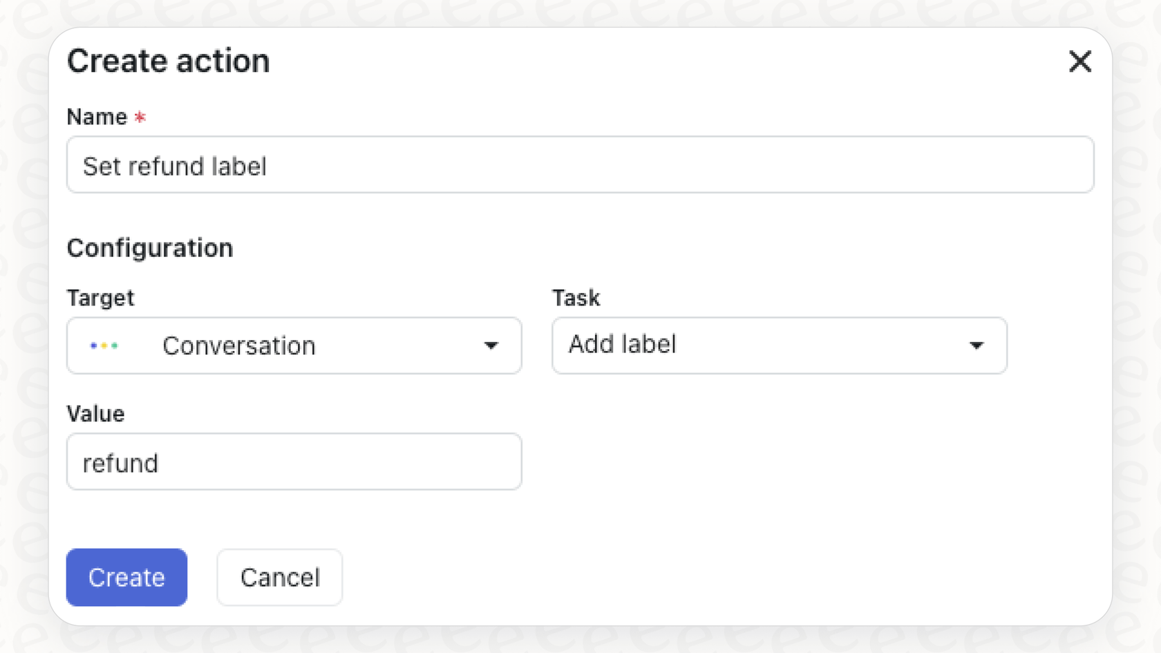1161x653 pixels.
Task: Click the red required asterisk beside Name
Action: (x=140, y=117)
